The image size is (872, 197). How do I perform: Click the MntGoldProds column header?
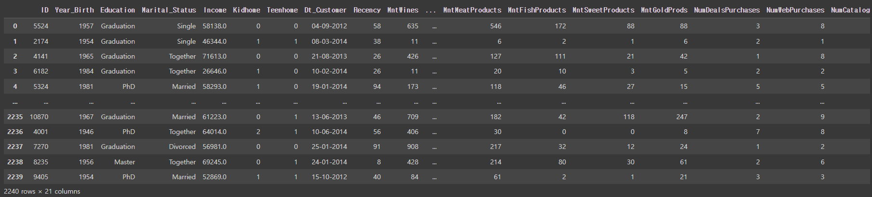click(x=664, y=10)
